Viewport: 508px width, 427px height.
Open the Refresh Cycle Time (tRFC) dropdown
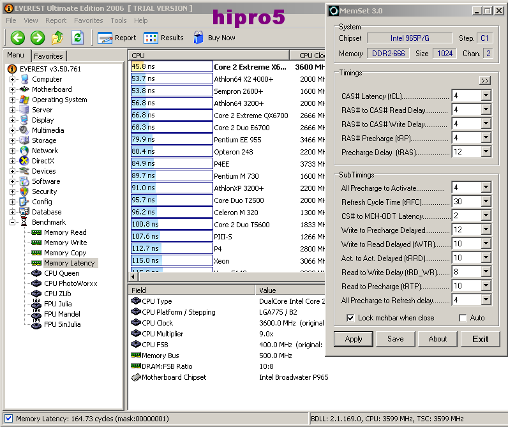coord(486,202)
